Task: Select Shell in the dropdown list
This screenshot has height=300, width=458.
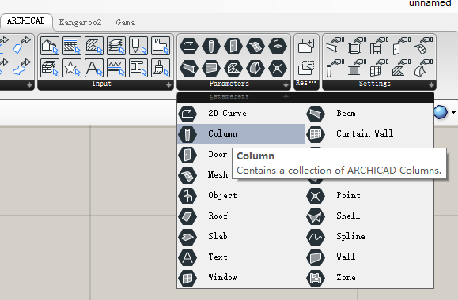Action: point(369,216)
